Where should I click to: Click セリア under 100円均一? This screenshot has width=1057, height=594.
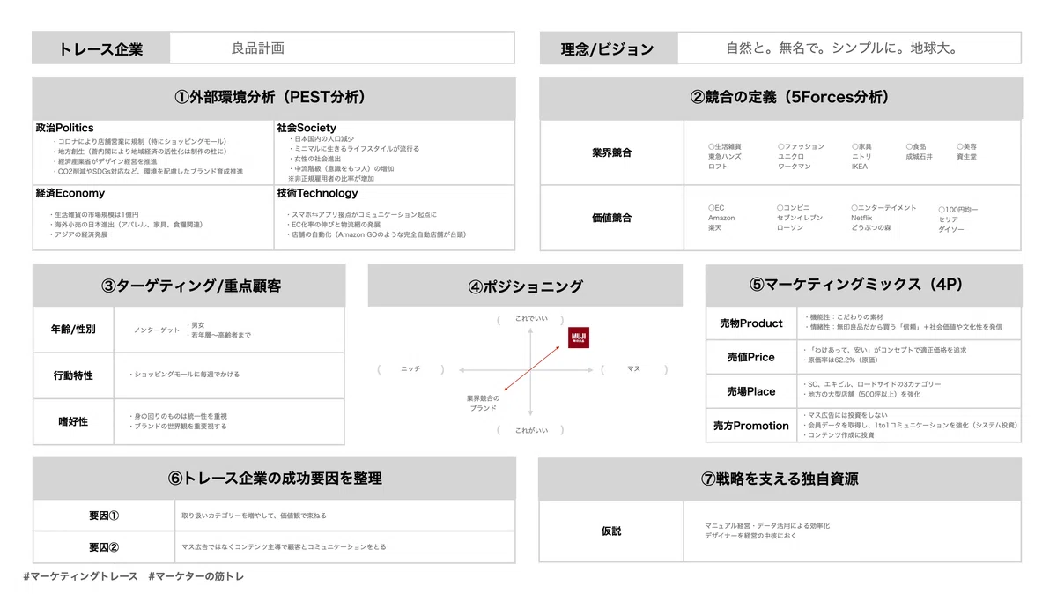pos(948,219)
